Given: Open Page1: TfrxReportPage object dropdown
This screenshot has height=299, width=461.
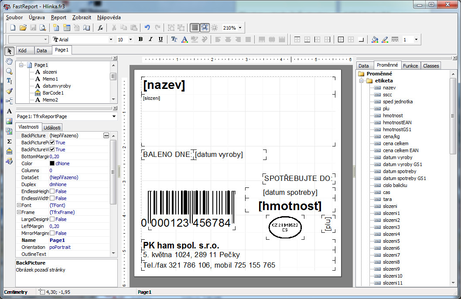Looking at the screenshot, I should [114, 117].
